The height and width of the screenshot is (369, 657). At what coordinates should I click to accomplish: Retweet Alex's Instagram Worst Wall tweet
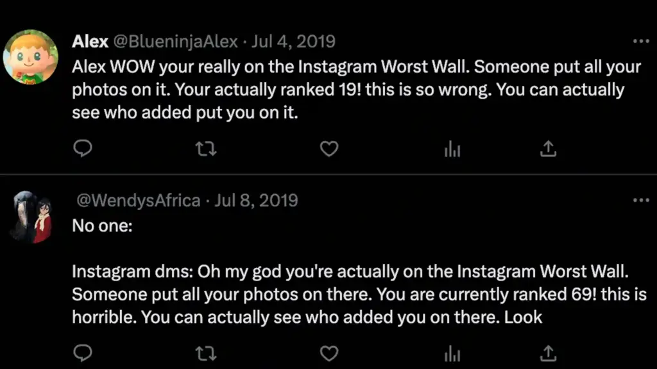[205, 149]
